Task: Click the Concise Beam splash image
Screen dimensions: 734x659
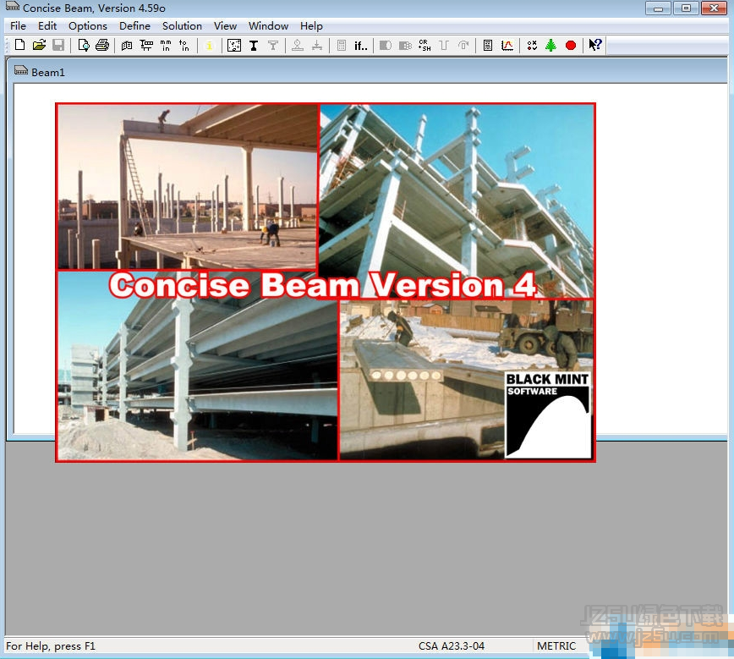Action: 326,283
